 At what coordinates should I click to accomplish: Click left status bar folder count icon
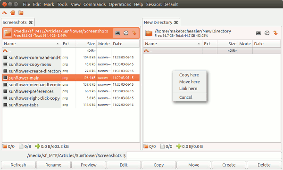pos(5,146)
